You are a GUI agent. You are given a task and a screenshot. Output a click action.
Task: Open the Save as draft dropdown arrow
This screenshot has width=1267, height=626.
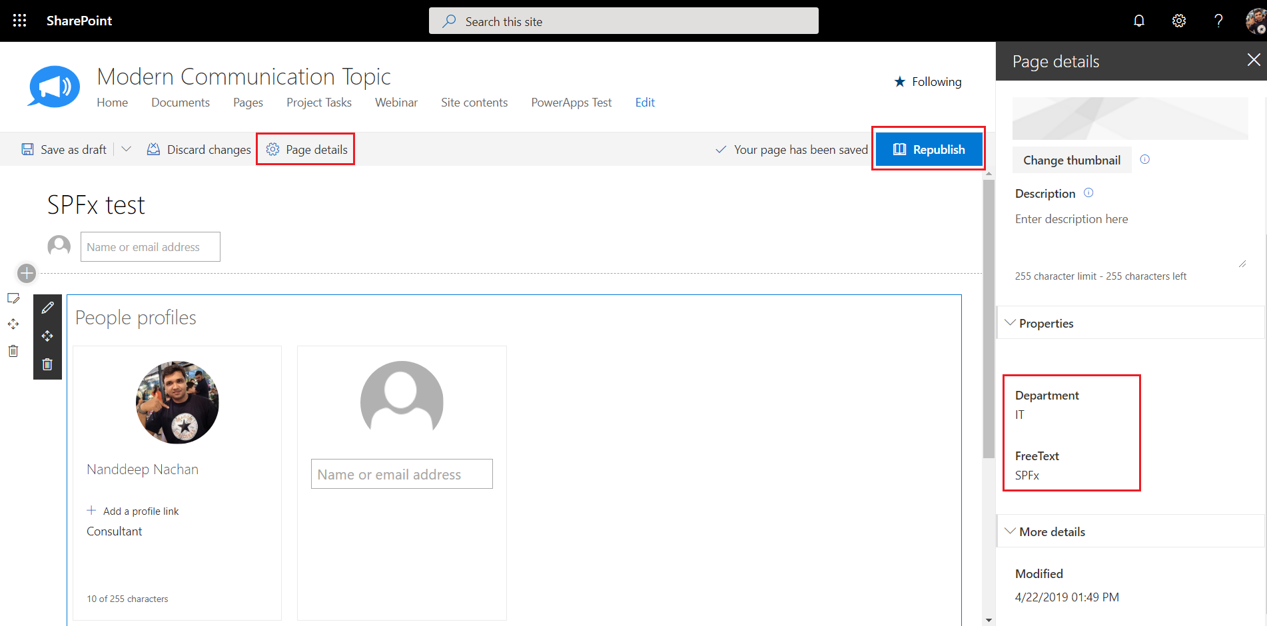point(127,149)
